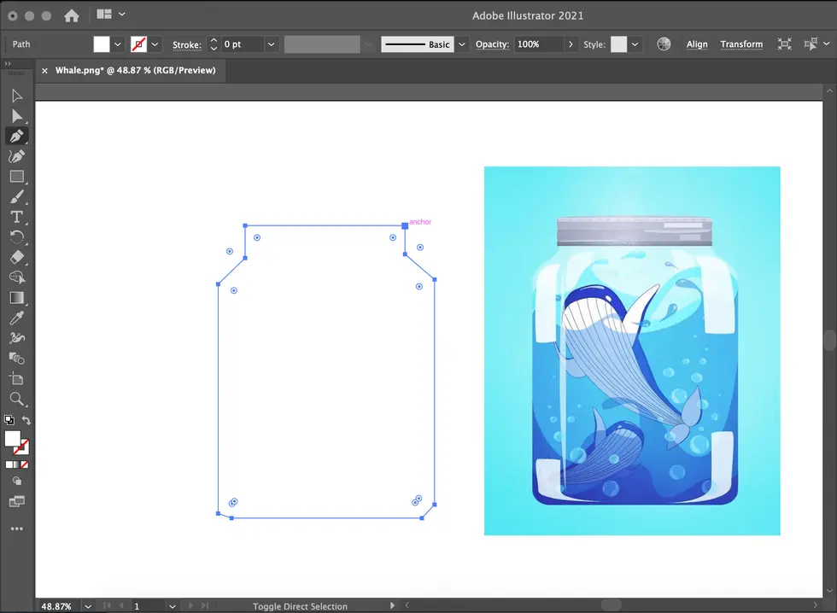Open the Stroke weight dropdown
The image size is (837, 613).
[271, 44]
